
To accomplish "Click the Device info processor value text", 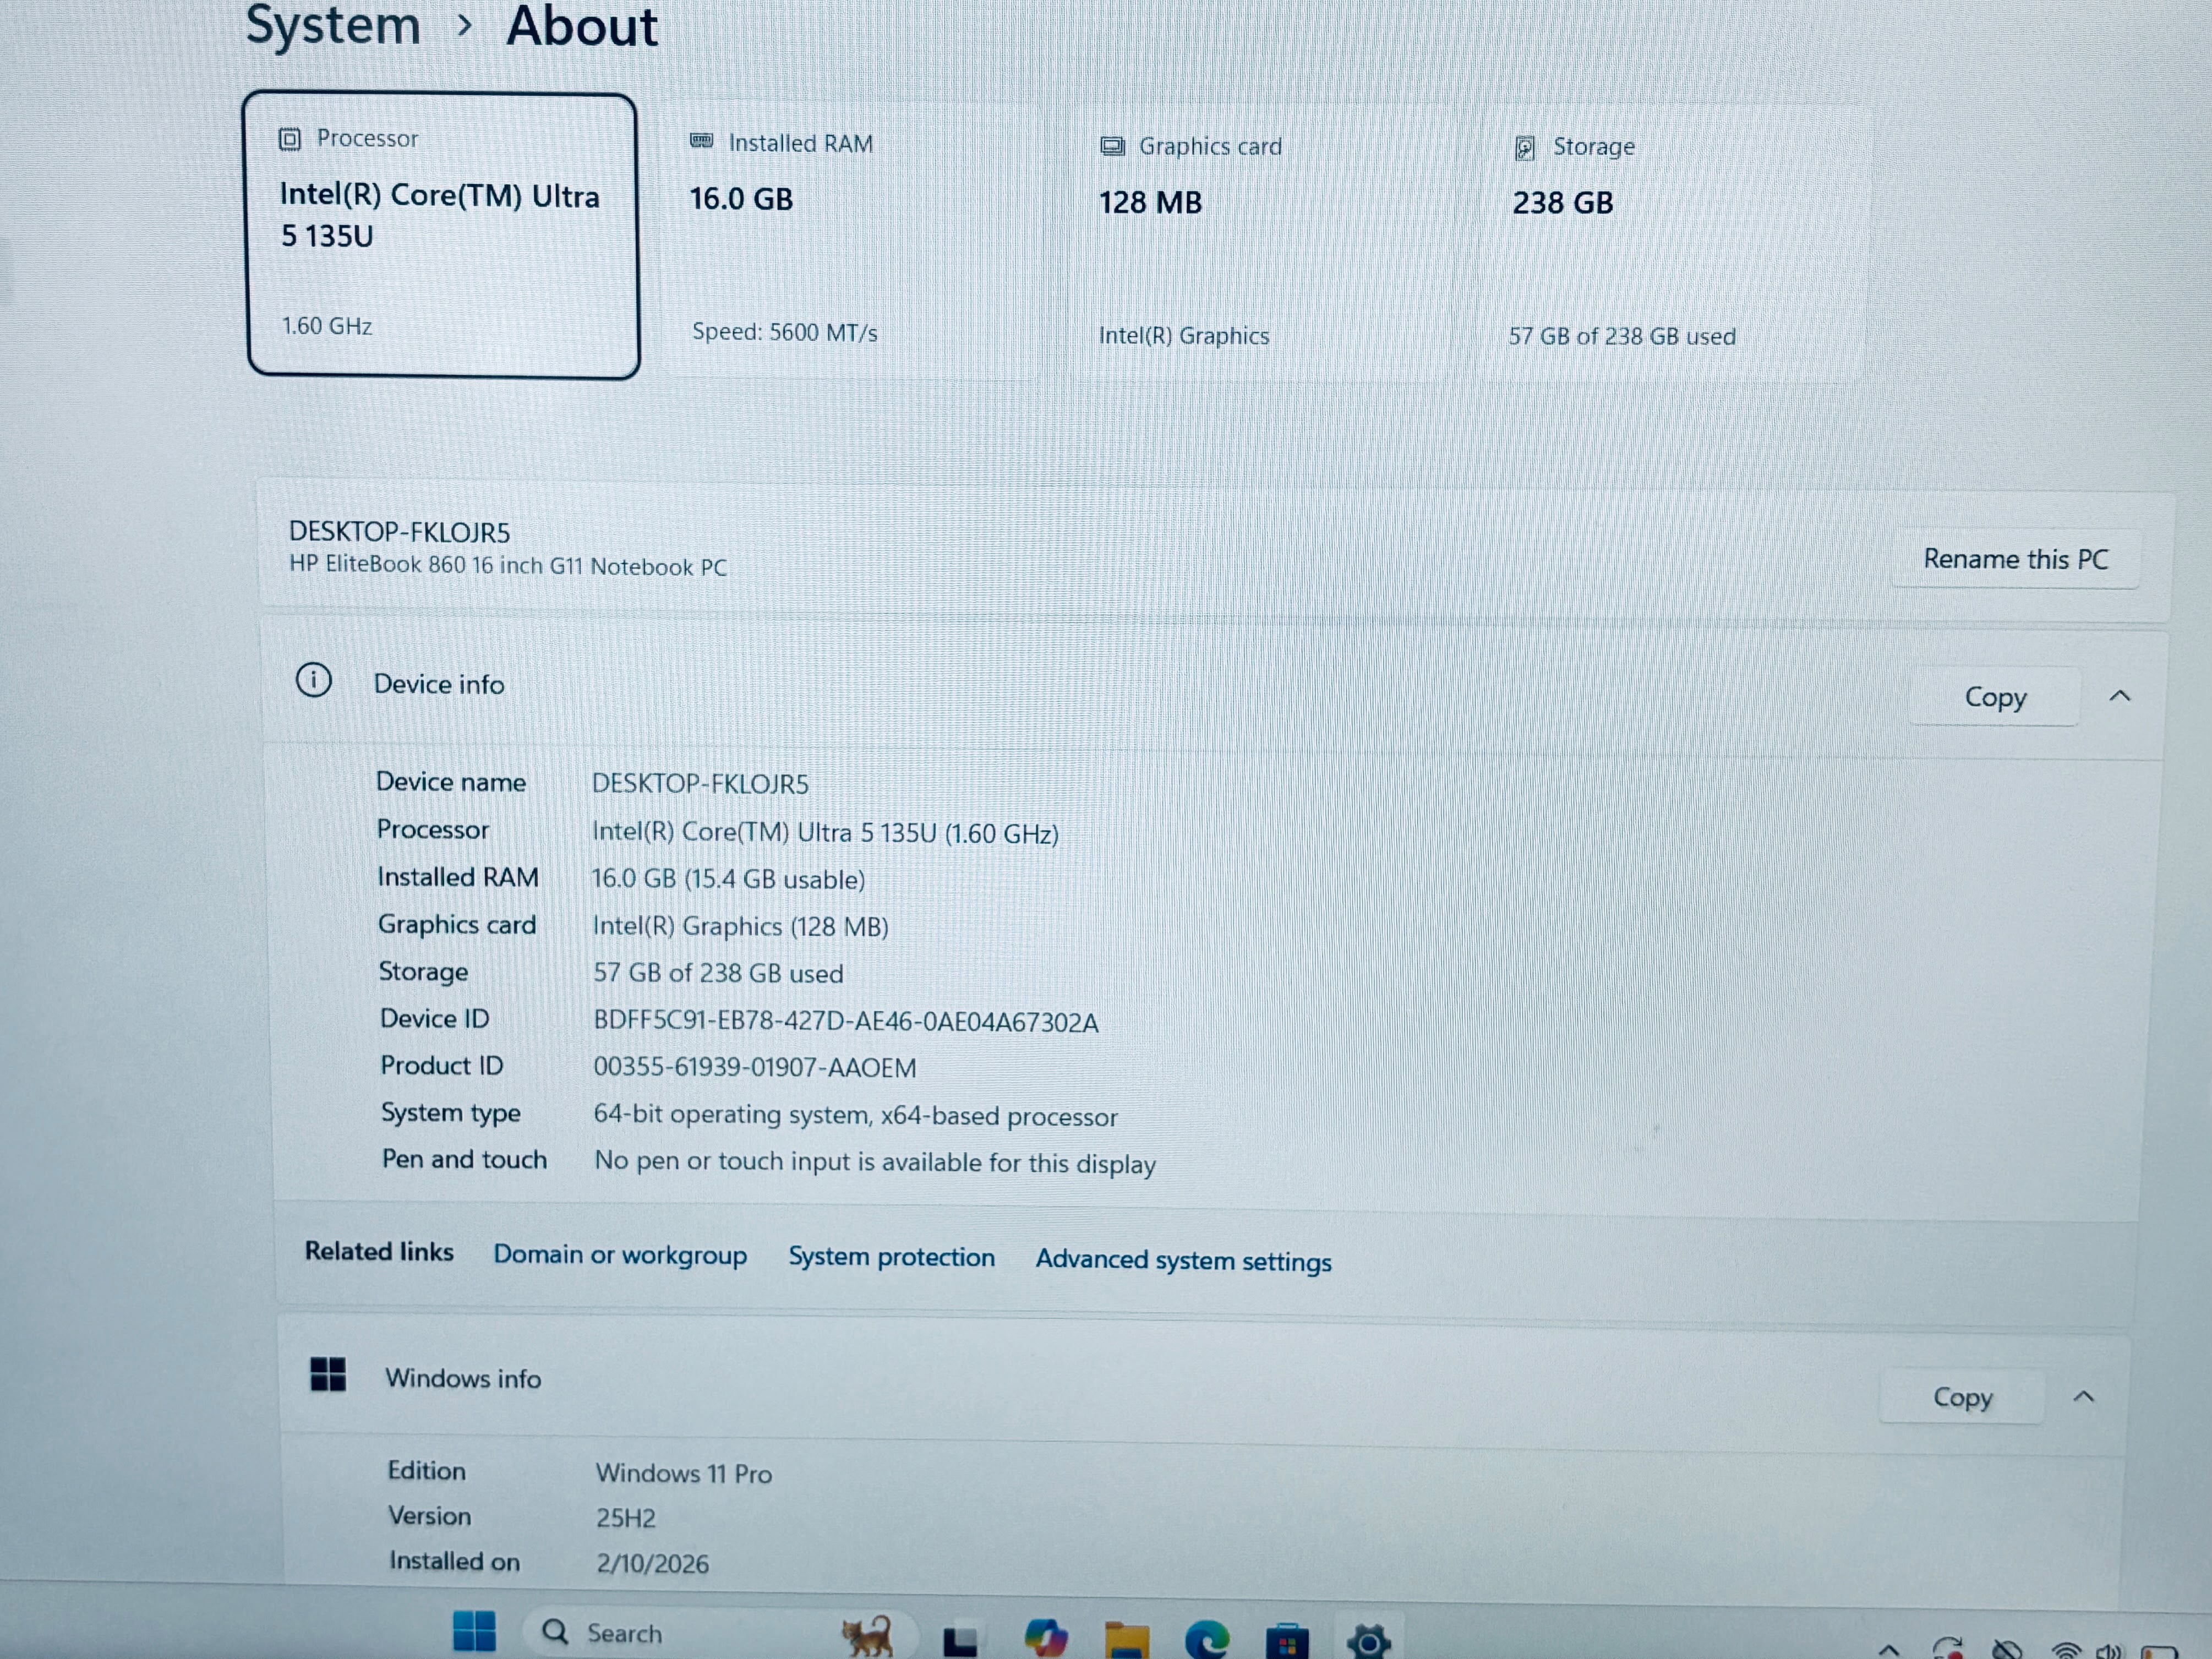I will (x=825, y=832).
